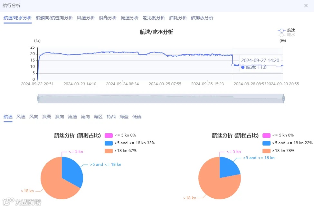Viewport: 314px width, 208px height.
Task: Select the 能见度分析 tab
Action: (154, 18)
